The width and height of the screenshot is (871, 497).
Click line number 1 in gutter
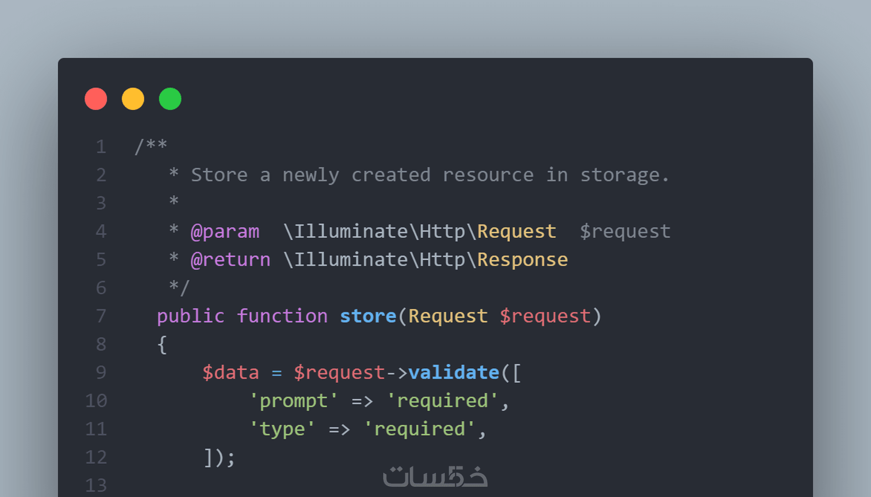click(101, 147)
